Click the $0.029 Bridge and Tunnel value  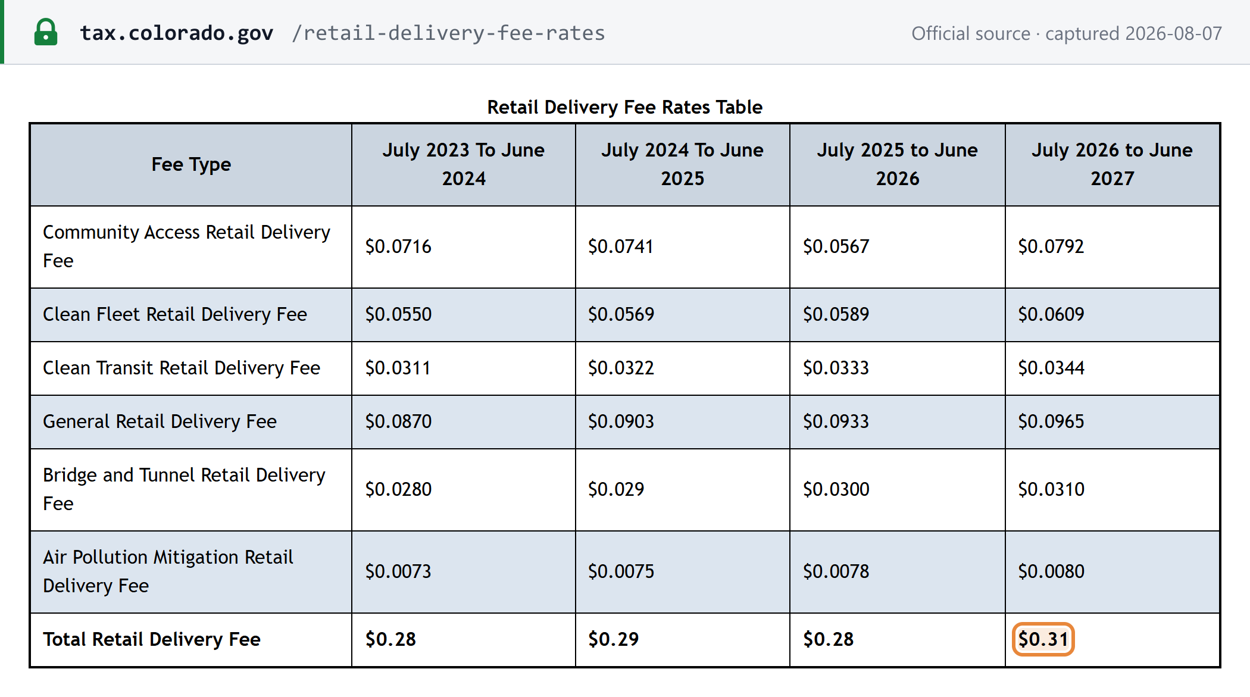(x=616, y=489)
